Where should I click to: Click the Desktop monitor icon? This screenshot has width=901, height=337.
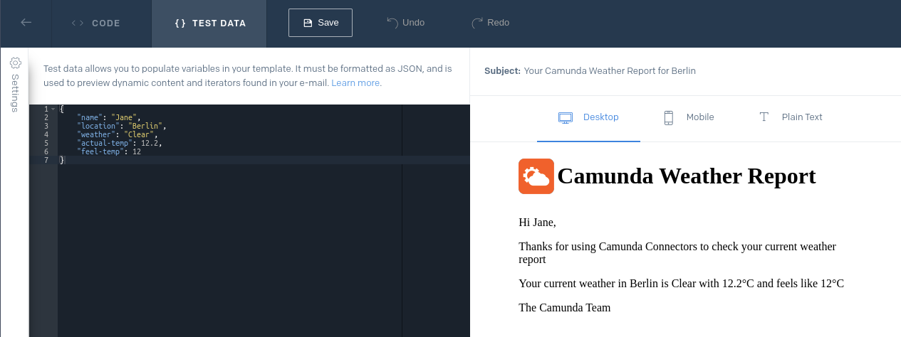(x=566, y=117)
